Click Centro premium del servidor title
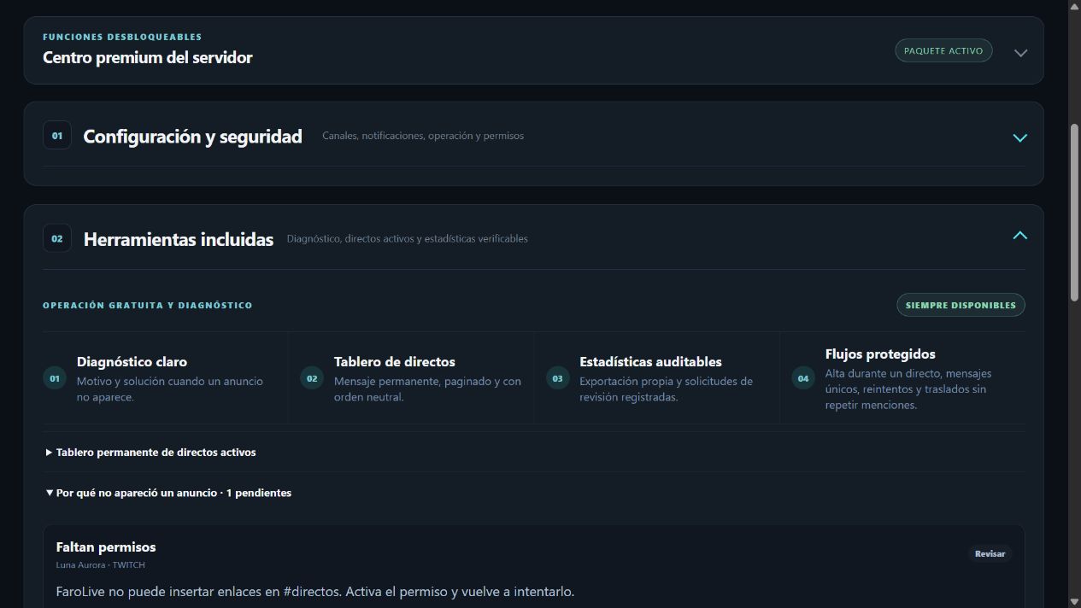1081x608 pixels. tap(148, 58)
